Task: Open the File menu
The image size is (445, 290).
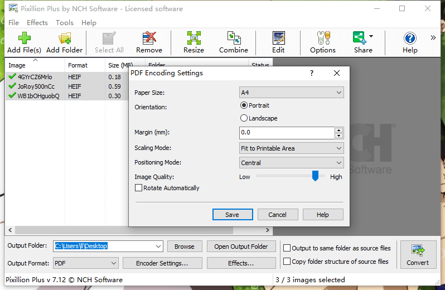Action: click(13, 23)
